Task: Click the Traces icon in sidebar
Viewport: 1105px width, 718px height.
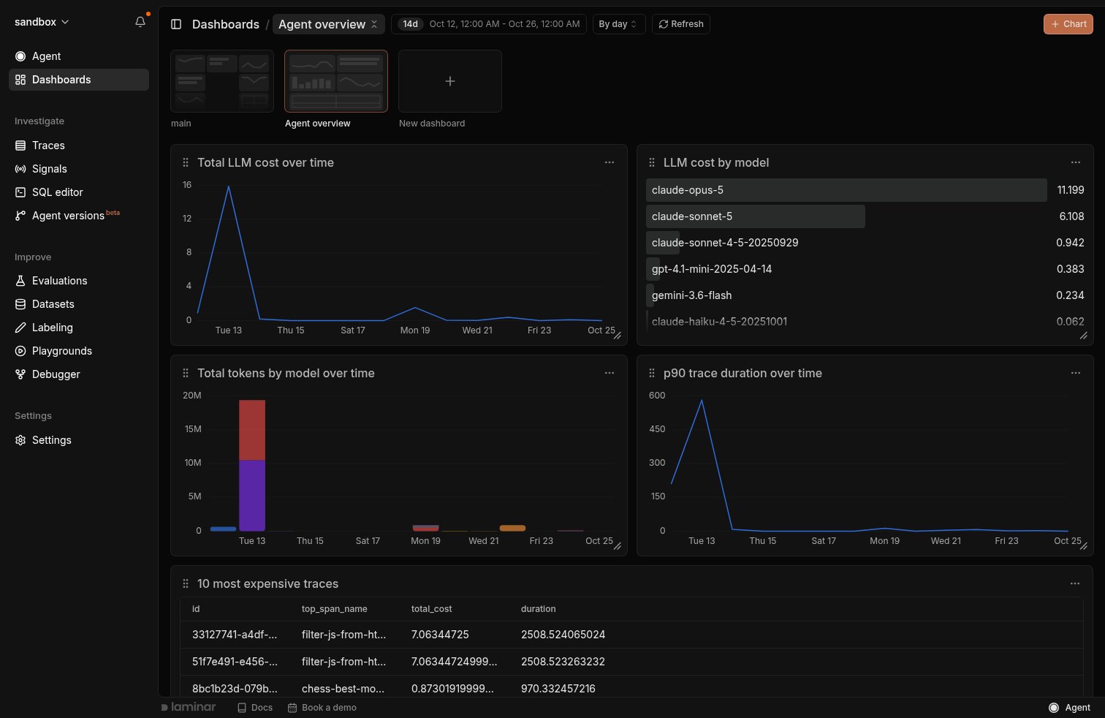Action: point(20,146)
